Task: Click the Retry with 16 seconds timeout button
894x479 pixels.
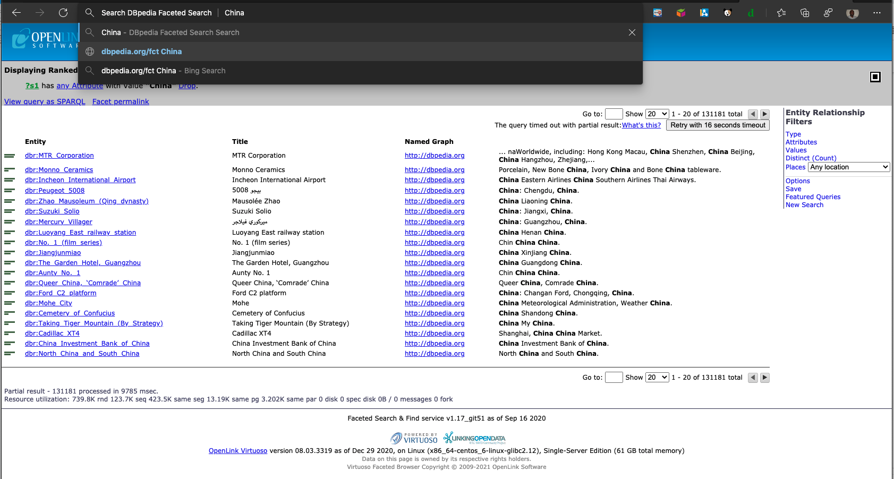Action: pos(718,125)
